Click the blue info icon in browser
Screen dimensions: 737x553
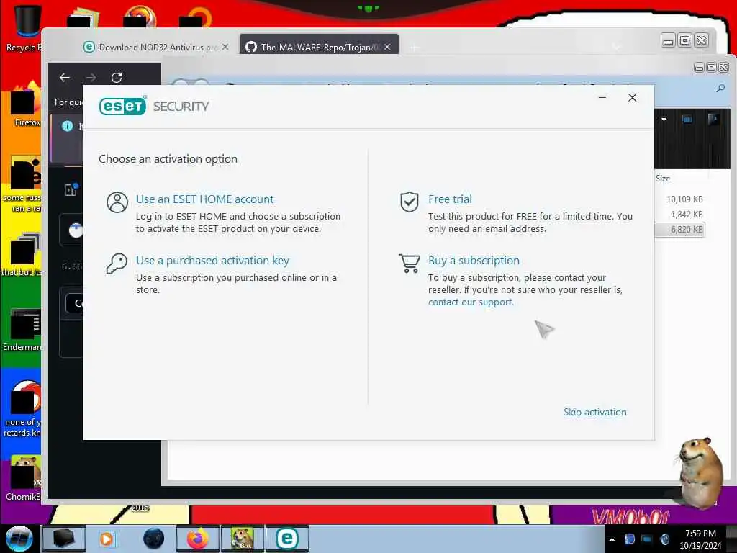point(67,126)
